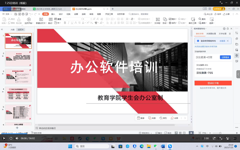
Task: Toggle Subscript formatting
Action: (x=92, y=23)
